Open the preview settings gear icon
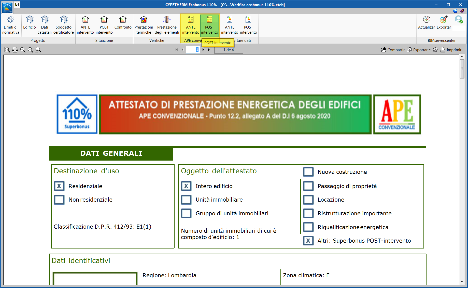The height and width of the screenshot is (288, 468). [x=435, y=50]
